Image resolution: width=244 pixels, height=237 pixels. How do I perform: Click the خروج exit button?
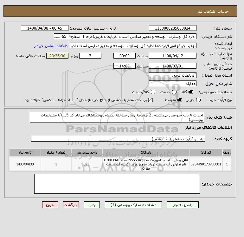[50, 205]
